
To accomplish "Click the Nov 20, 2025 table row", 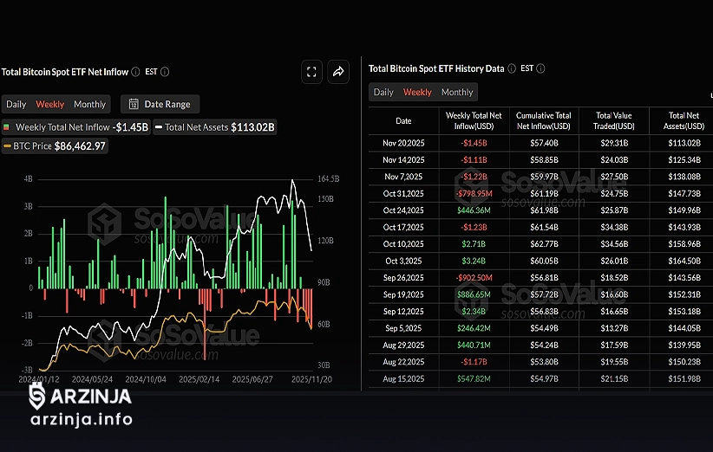I will pos(536,143).
